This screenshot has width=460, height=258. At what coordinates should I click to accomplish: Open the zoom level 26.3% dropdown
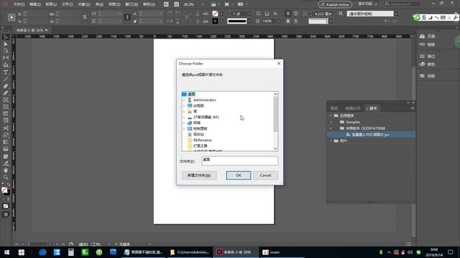[202, 5]
